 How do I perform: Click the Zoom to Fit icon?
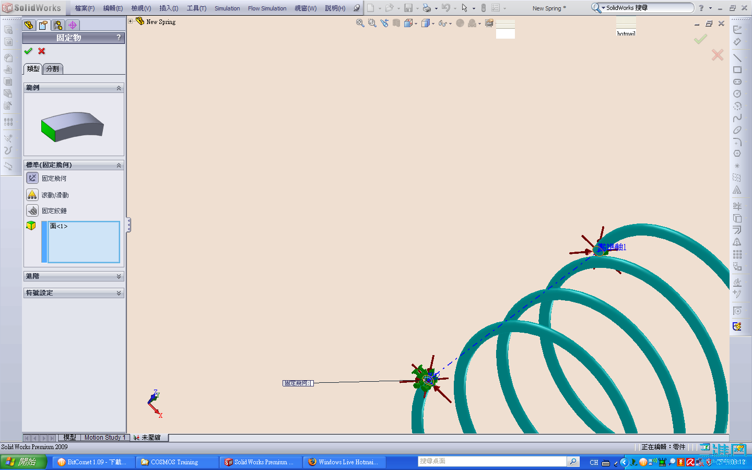[360, 23]
